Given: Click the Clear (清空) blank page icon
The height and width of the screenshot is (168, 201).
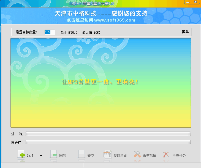Looking at the screenshot, I should tap(82, 154).
